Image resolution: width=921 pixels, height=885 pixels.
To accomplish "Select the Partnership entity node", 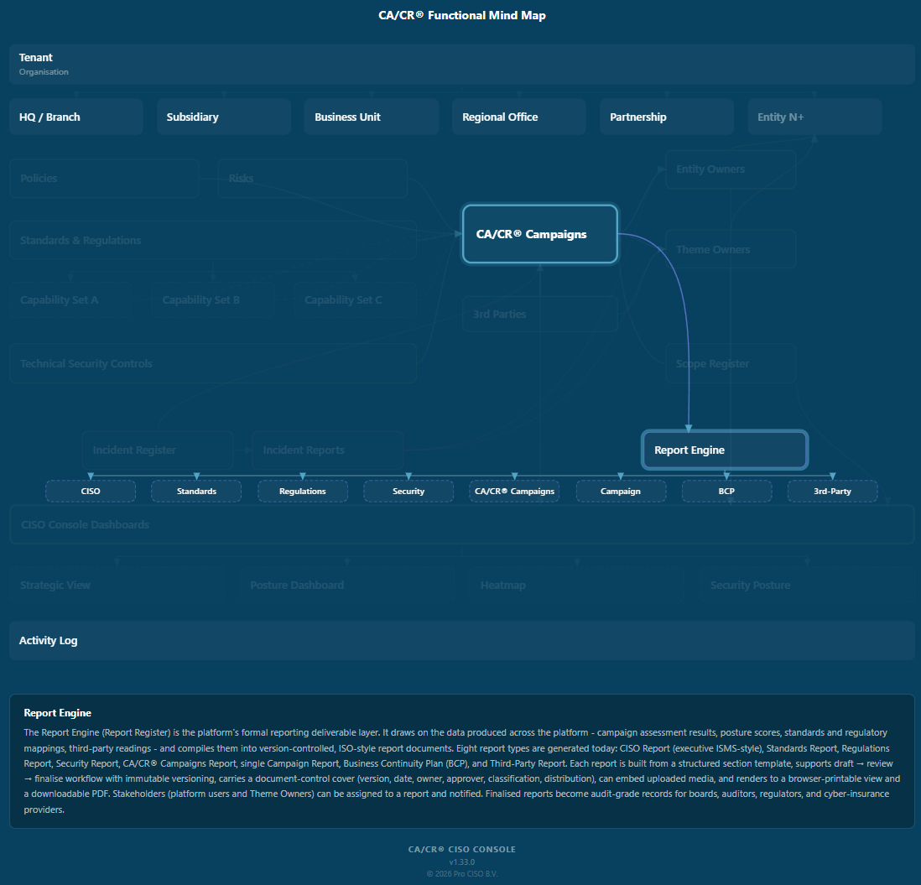I will point(667,117).
